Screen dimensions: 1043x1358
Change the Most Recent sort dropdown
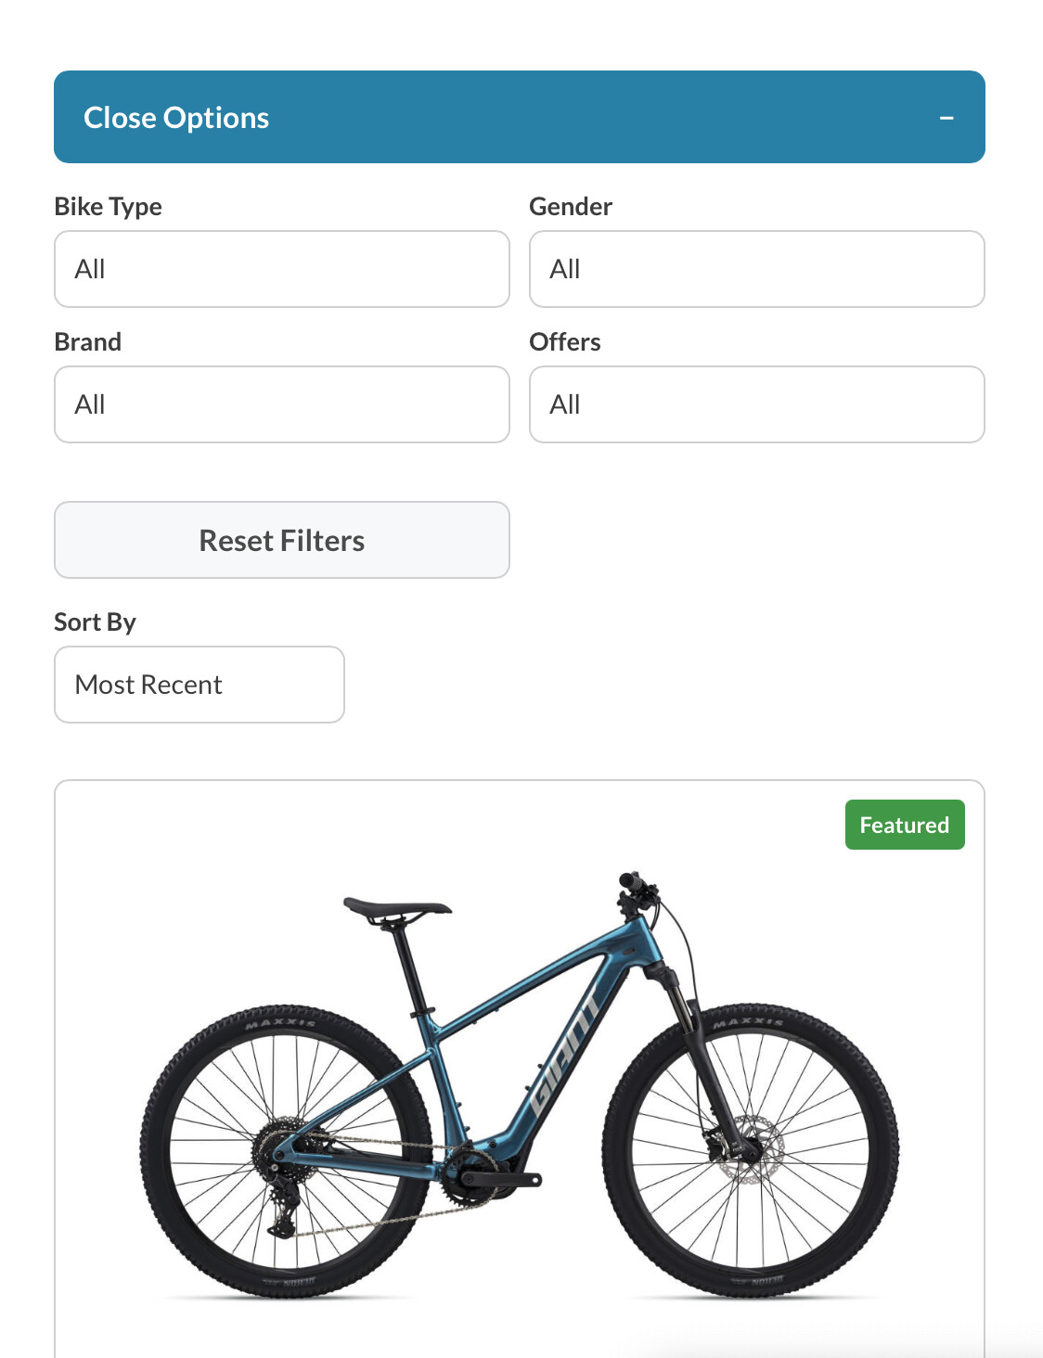[200, 685]
